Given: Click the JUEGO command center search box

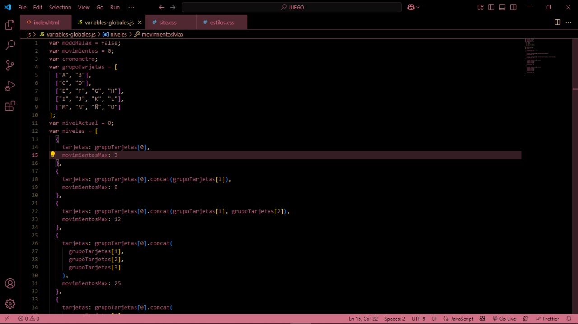Looking at the screenshot, I should 292,7.
